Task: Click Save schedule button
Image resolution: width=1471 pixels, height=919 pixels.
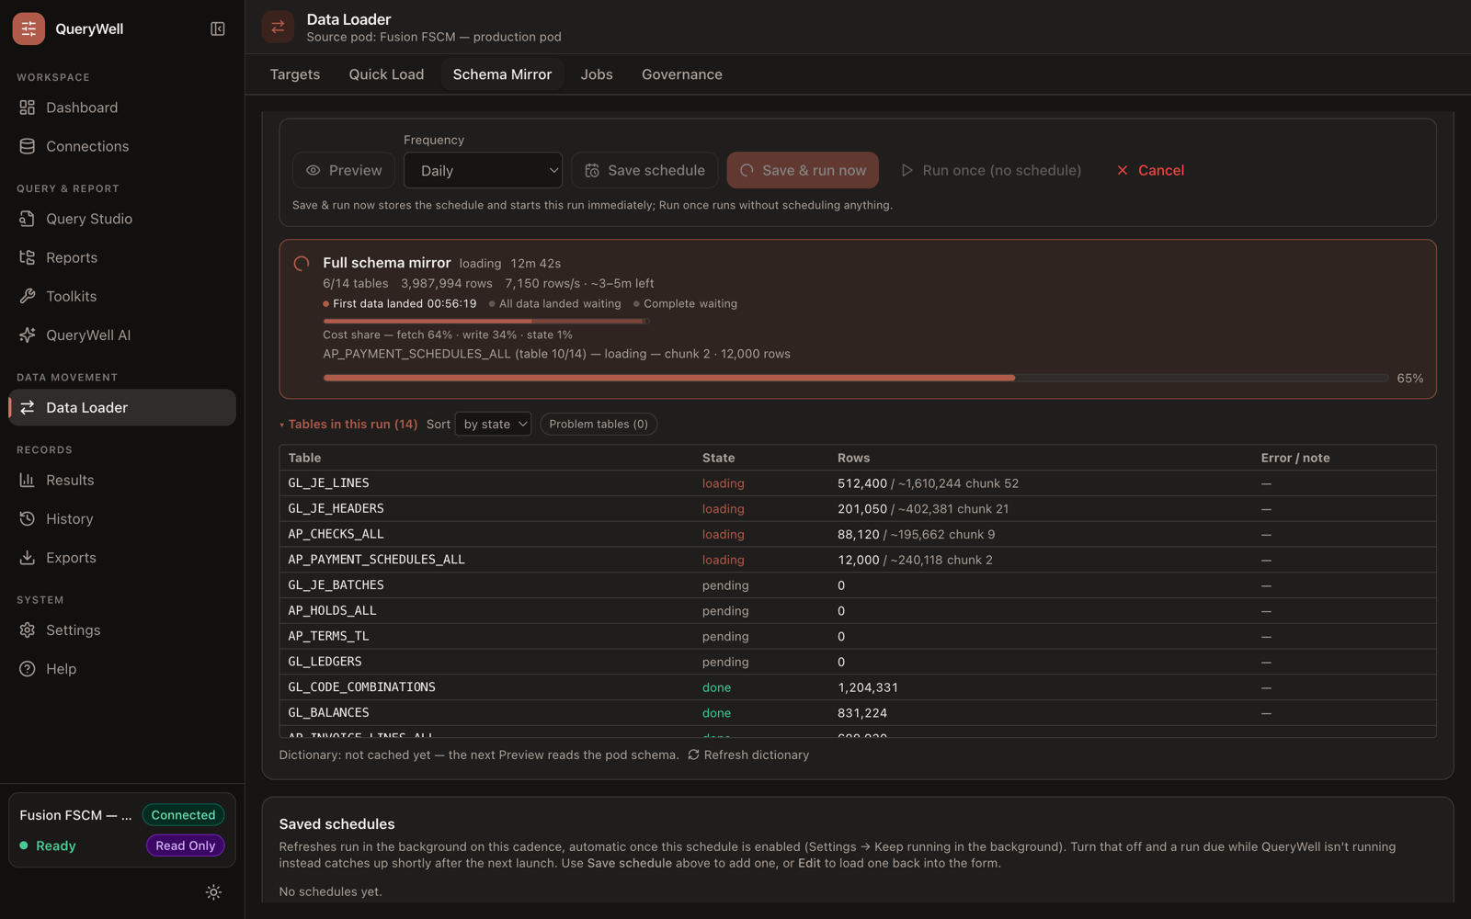Action: 644,170
